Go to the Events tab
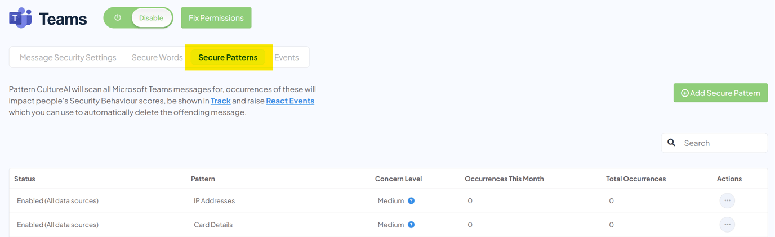 287,57
